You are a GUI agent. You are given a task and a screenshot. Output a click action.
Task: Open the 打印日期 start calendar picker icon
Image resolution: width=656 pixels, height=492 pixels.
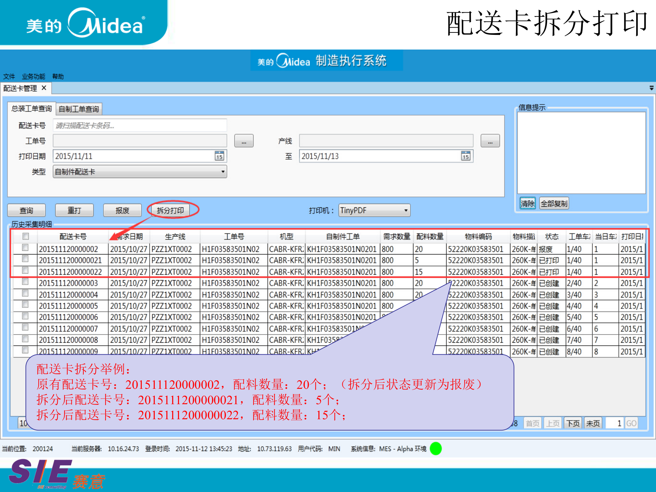(x=219, y=156)
